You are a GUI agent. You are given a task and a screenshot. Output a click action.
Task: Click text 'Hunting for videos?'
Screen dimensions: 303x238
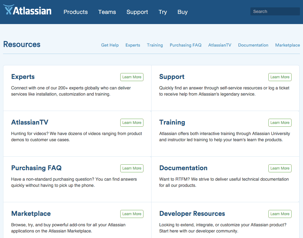(30, 133)
